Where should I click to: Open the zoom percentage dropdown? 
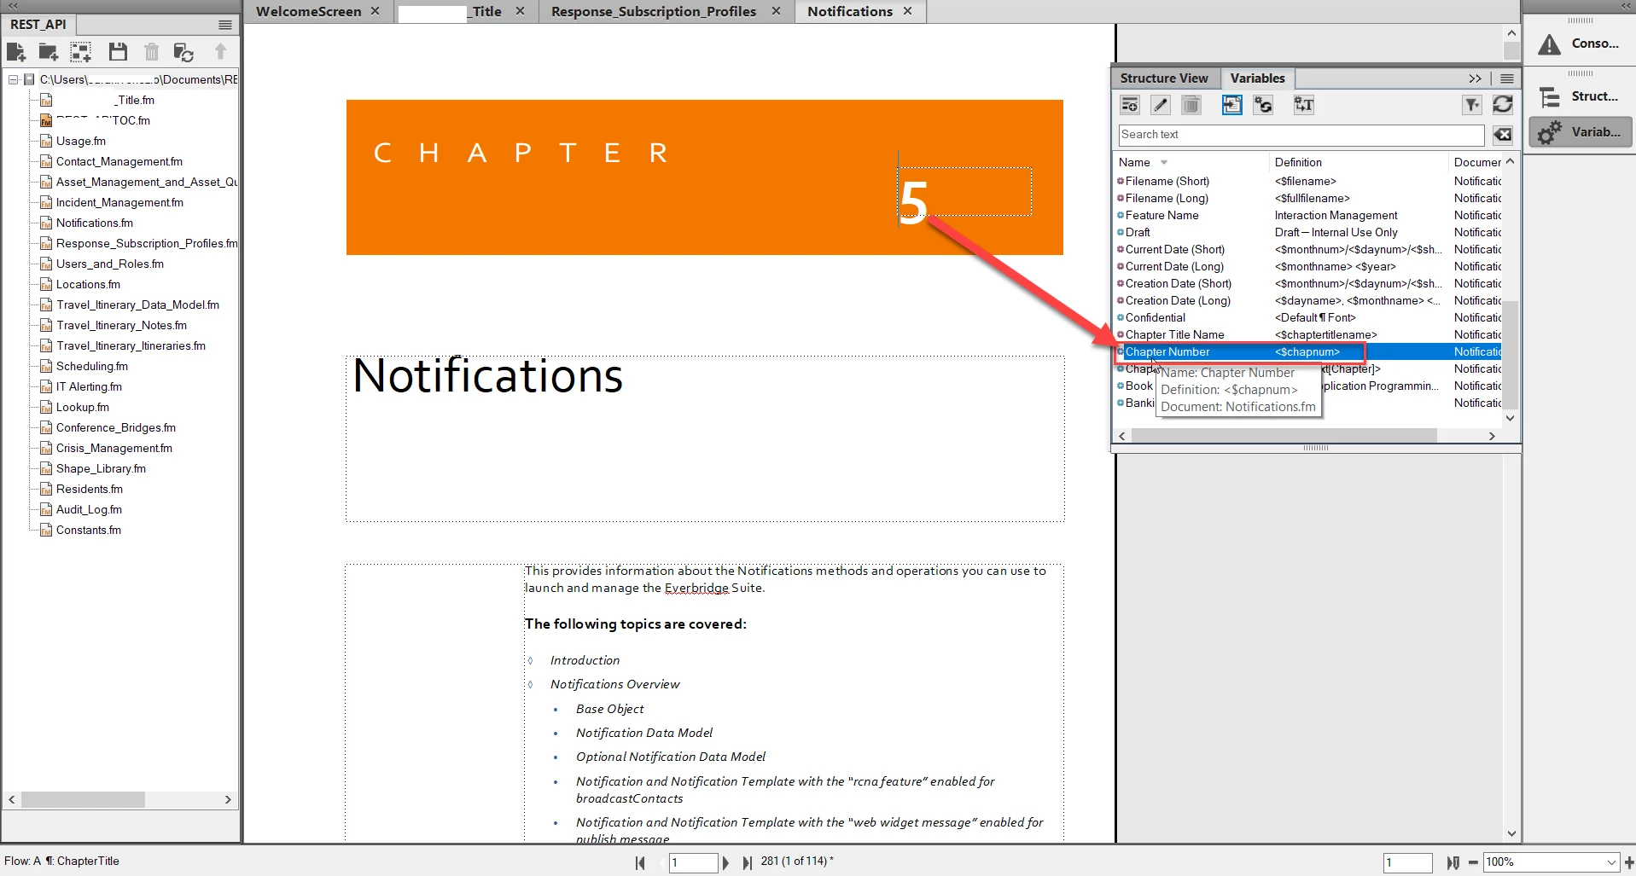tap(1611, 862)
